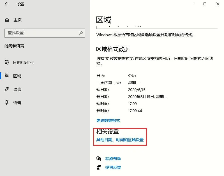Focus the 查找设置 search box
This screenshot has height=176, width=224.
click(x=45, y=33)
